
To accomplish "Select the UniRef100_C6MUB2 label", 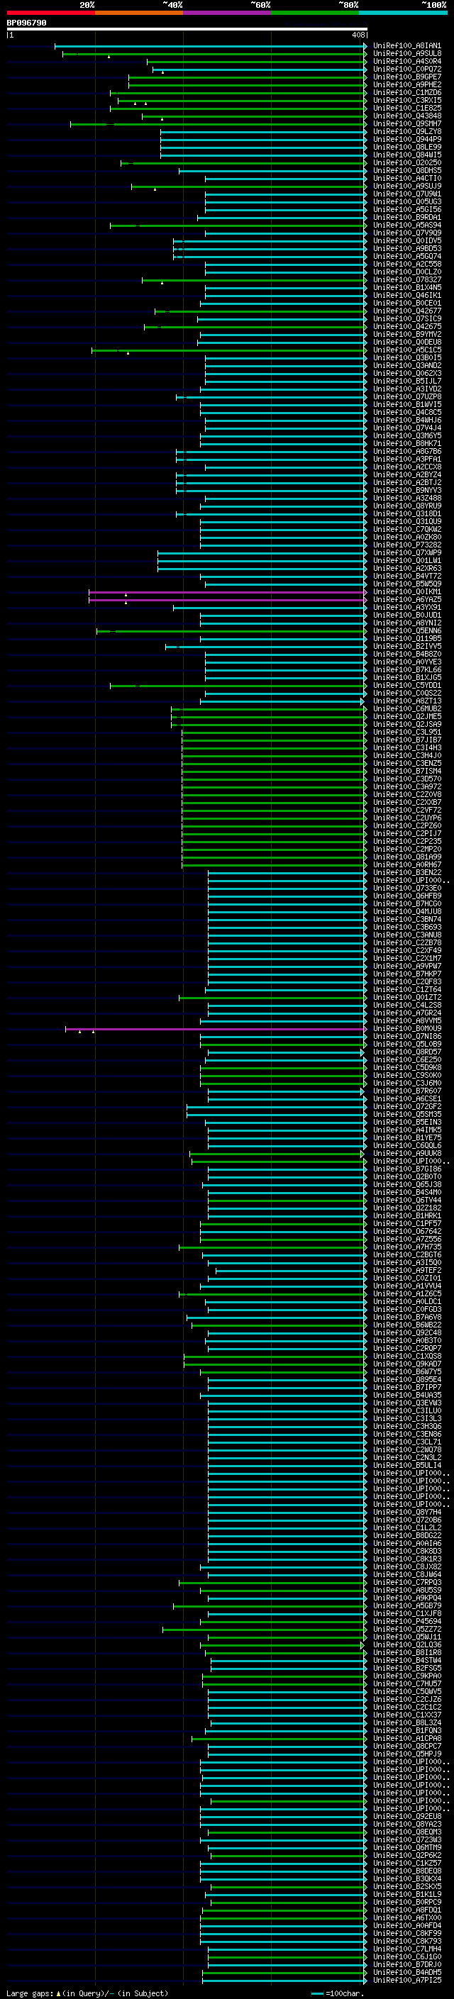I will coord(407,708).
